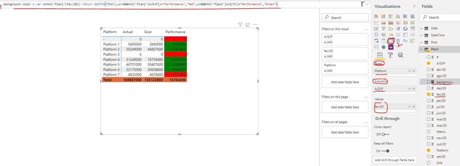Select the matrix visual icon
This screenshot has height=166, width=460.
coord(391,41)
